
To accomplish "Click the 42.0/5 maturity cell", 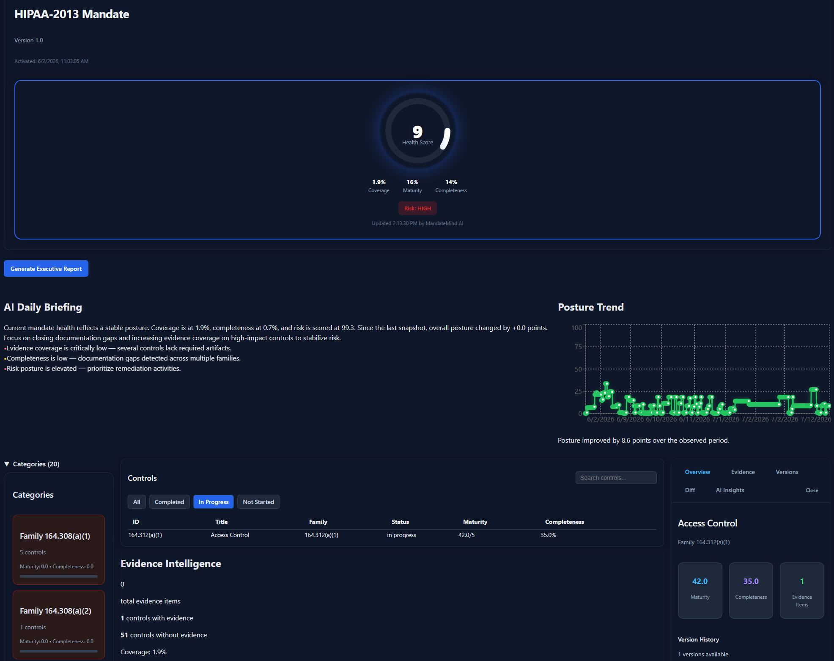I will (x=466, y=535).
